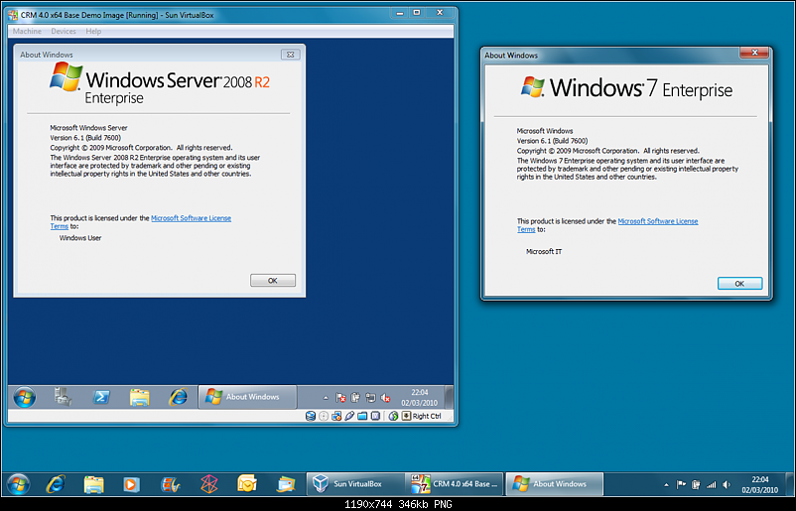Click VirtualBox network adapter indicator
This screenshot has width=796, height=511.
[336, 416]
